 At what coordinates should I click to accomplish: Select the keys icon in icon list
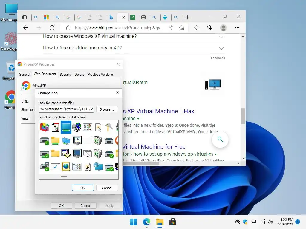tap(109, 127)
